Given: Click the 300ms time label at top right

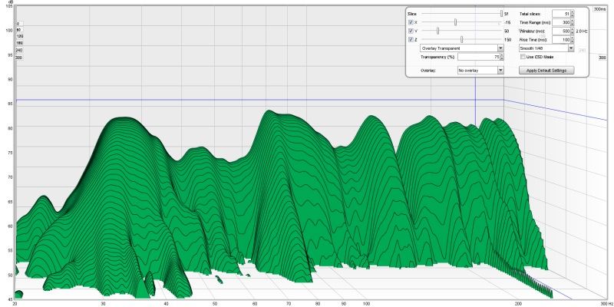Looking at the screenshot, I should 600,8.
